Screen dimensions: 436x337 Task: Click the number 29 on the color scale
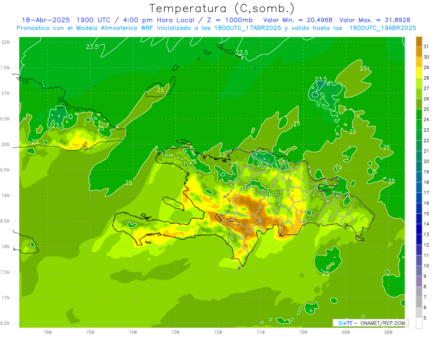pos(426,68)
